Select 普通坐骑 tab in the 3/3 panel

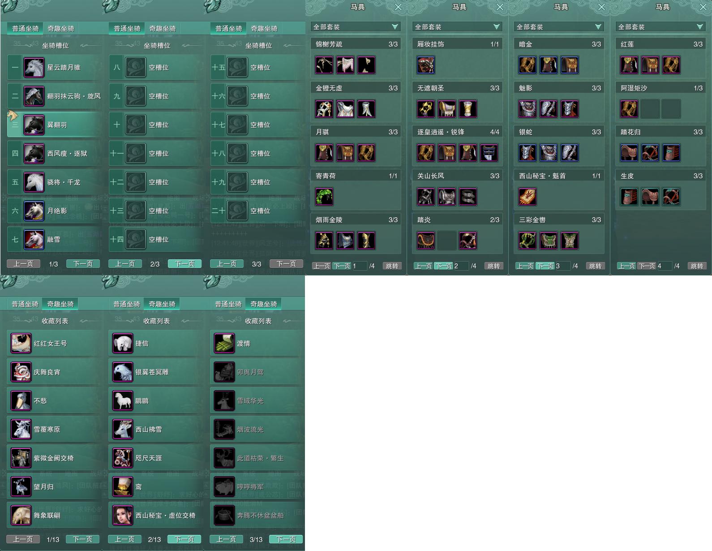[x=228, y=28]
